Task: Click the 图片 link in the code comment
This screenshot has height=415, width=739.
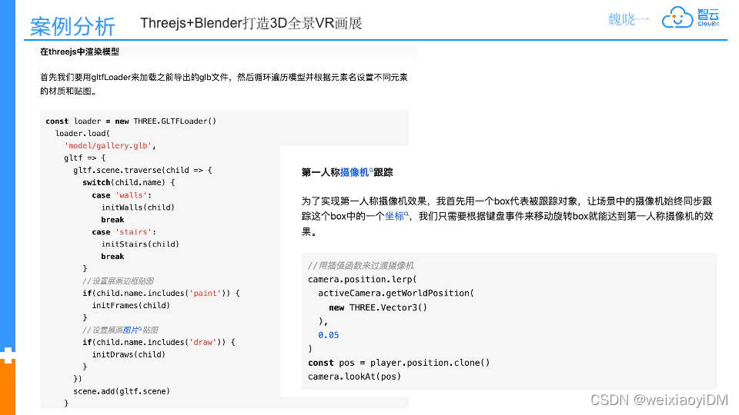Action: [x=132, y=330]
